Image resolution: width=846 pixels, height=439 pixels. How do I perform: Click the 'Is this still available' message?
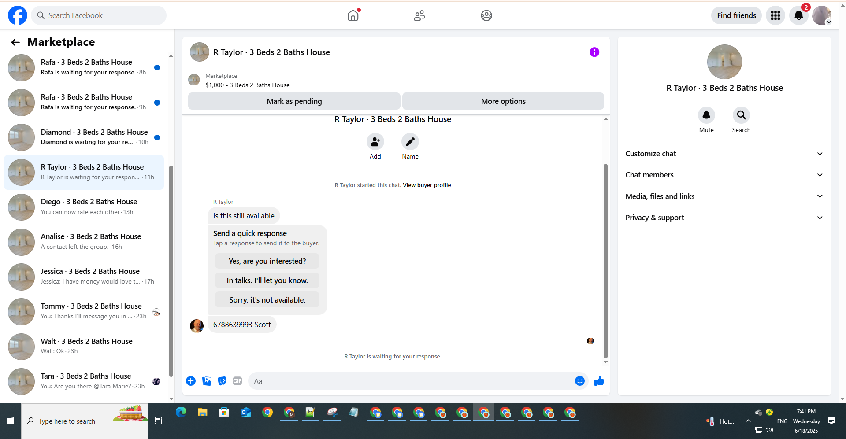(x=244, y=216)
